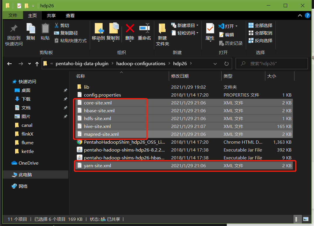
Task: Click the Refresh address bar button
Action: pos(226,63)
